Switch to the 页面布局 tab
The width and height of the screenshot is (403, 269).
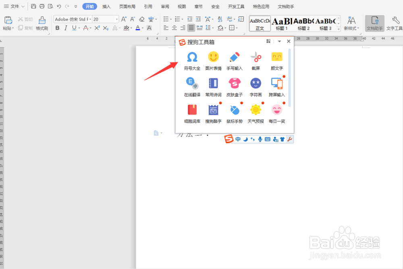[x=127, y=6]
